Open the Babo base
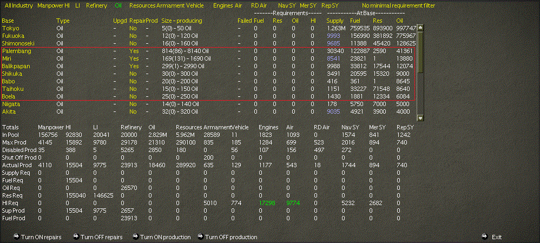This screenshot has height=243, width=540. point(8,81)
